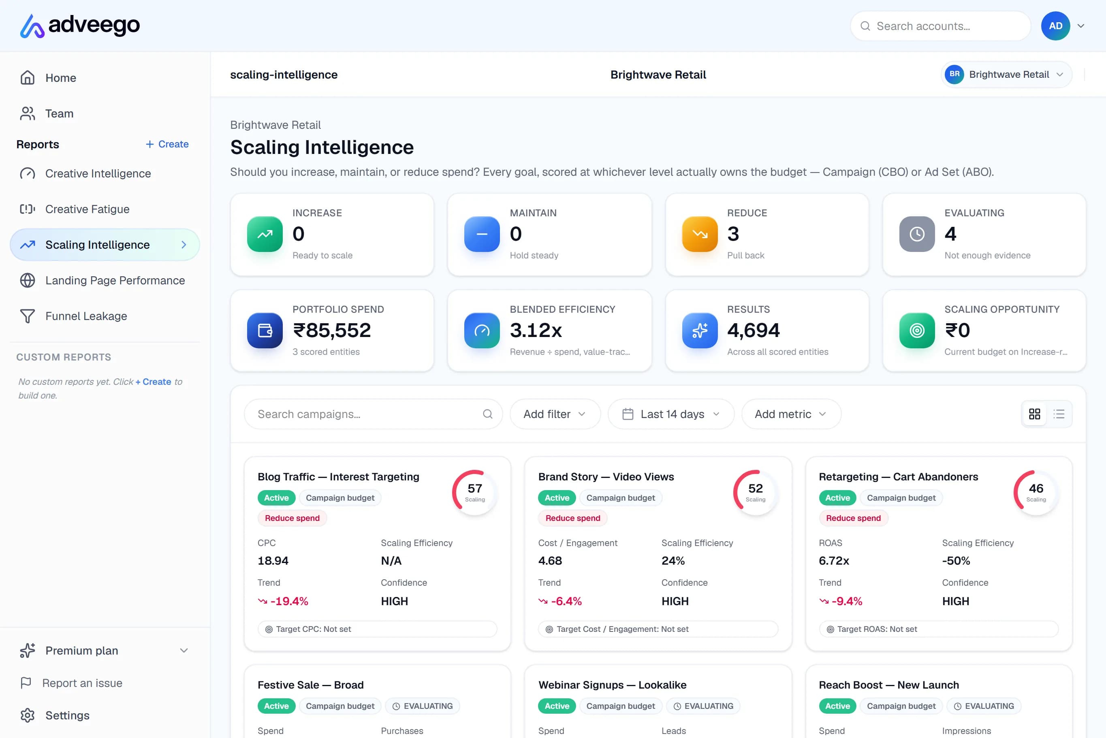Click the Landing Page Performance globe icon
Screen dimensions: 1106x738
pyautogui.click(x=27, y=280)
